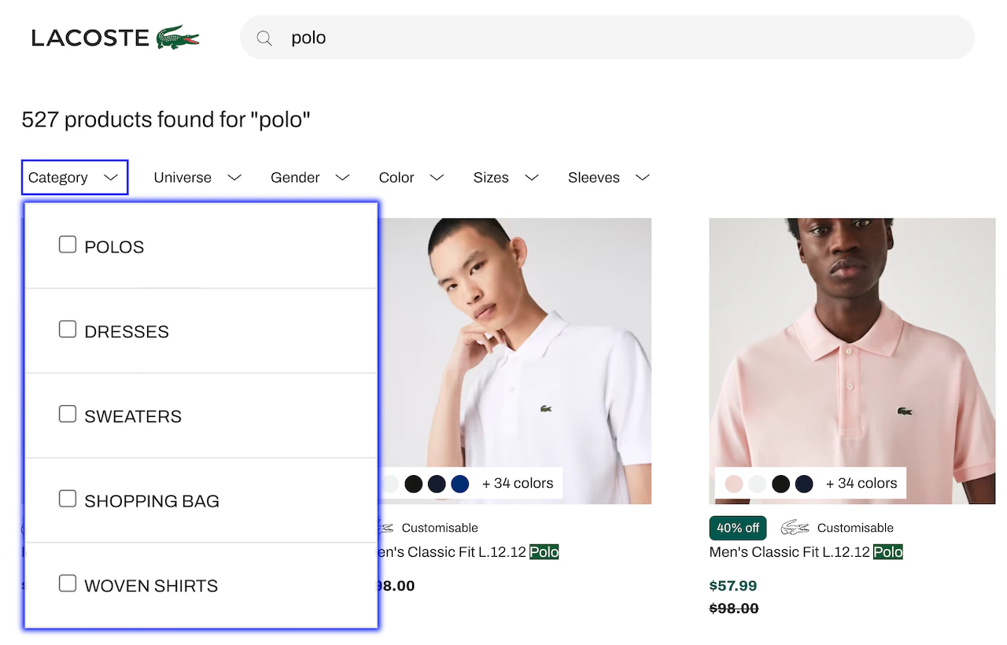Click the 40% off badge
Viewport: 1007px width, 645px height.
pos(737,528)
